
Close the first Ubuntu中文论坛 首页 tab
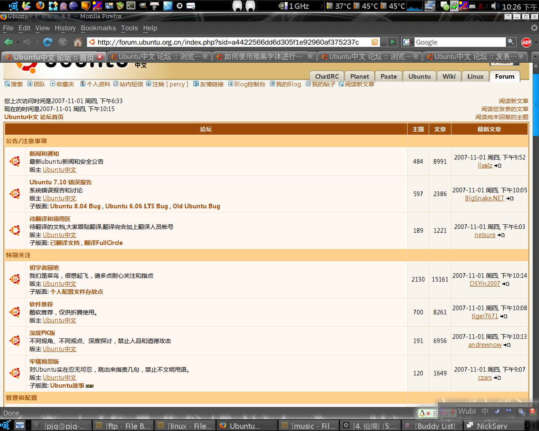[100, 56]
